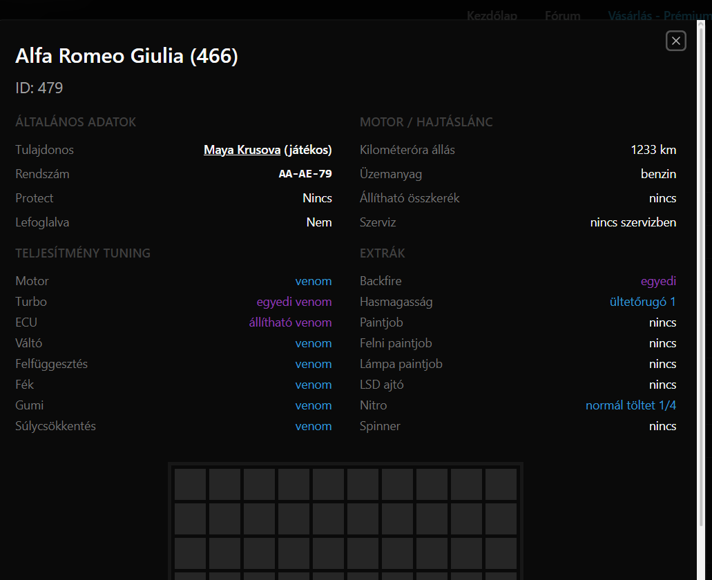Click the Motor tuning value venom
This screenshot has width=712, height=580.
(x=314, y=281)
